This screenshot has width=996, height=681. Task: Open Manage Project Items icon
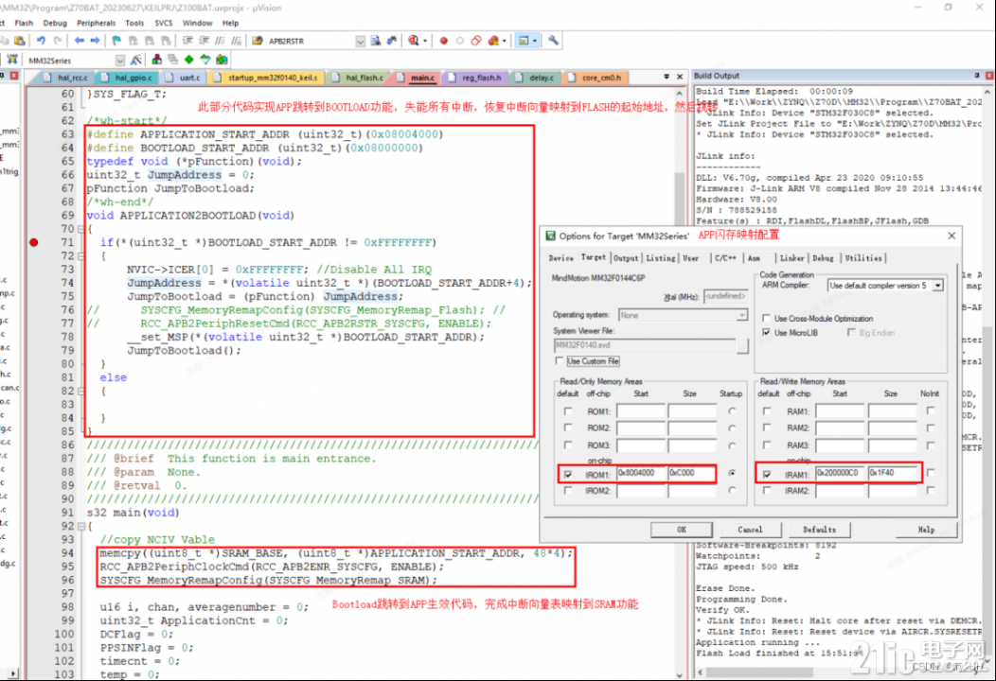pos(157,60)
